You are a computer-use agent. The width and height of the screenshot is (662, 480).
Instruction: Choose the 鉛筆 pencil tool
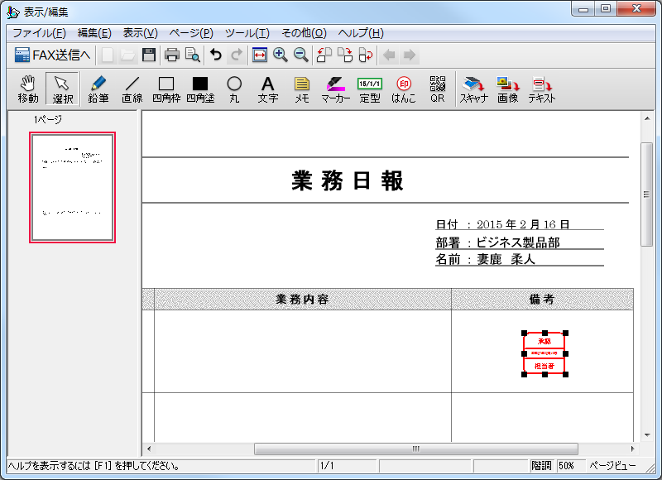(x=98, y=89)
